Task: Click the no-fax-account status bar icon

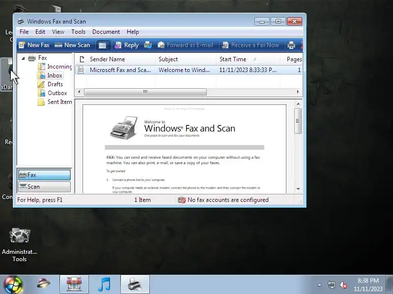Action: tap(181, 200)
